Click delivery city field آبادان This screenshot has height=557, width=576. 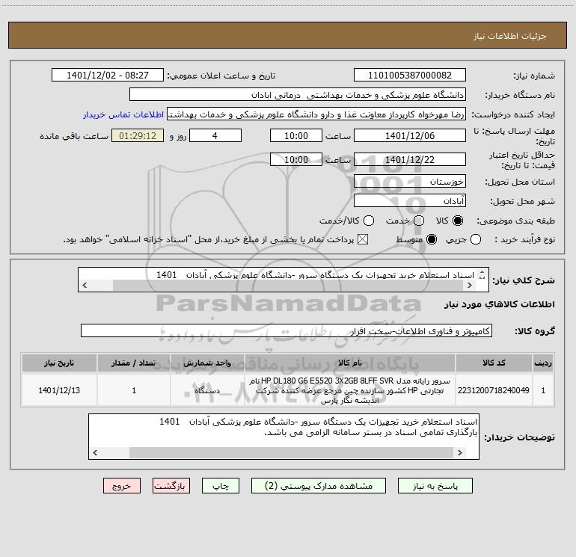[410, 201]
